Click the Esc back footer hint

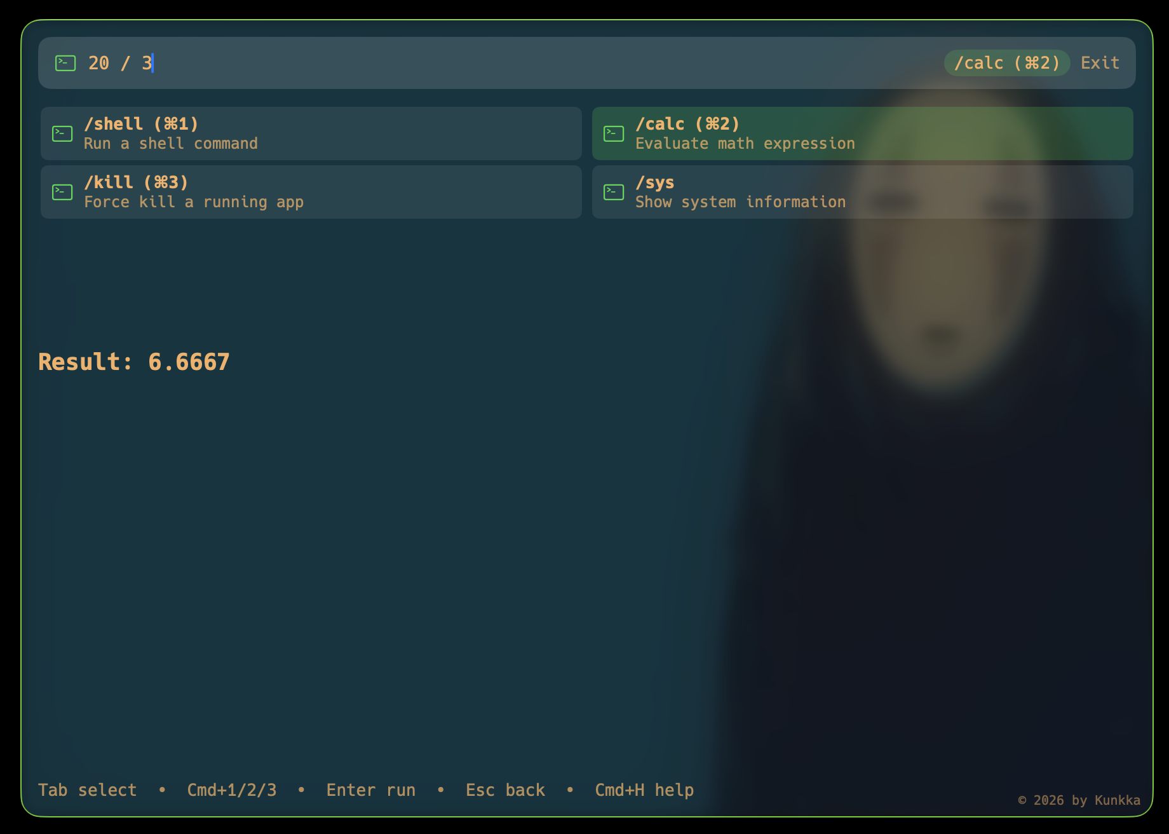pyautogui.click(x=505, y=790)
